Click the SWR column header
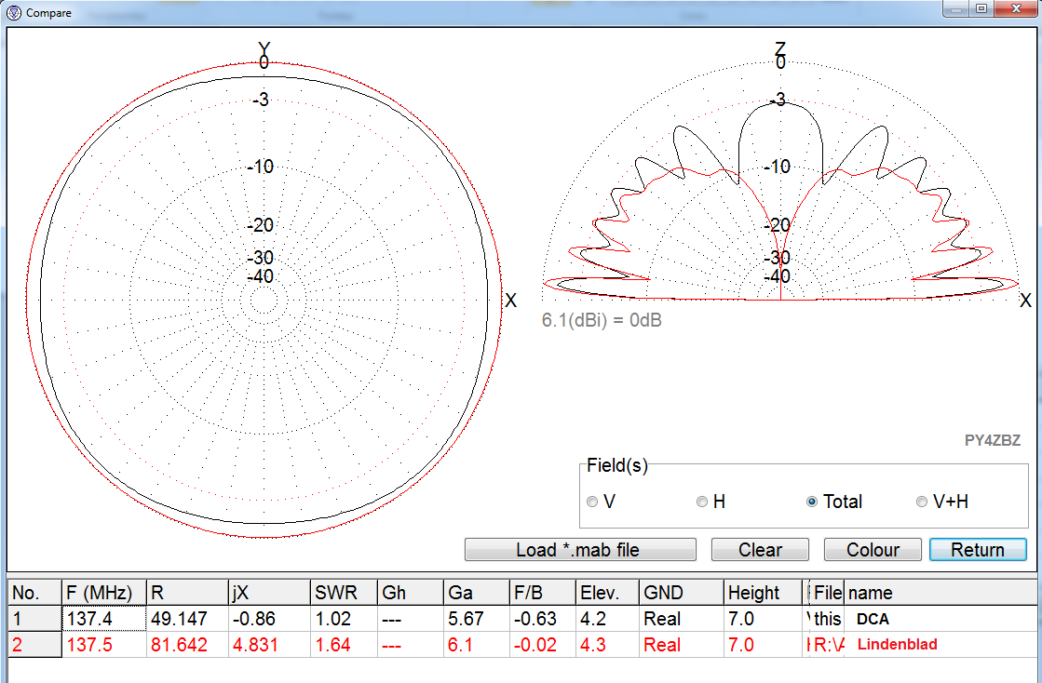1042x683 pixels. point(344,593)
